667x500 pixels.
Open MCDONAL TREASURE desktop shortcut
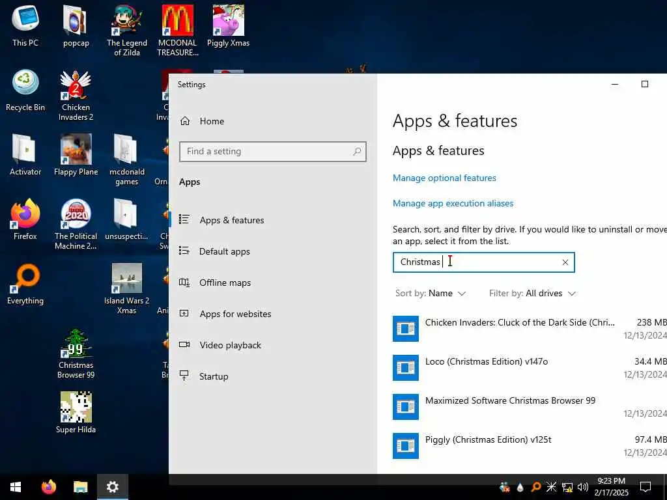point(177,31)
